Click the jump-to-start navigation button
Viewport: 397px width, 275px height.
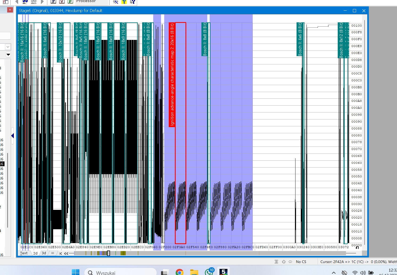click(60, 253)
